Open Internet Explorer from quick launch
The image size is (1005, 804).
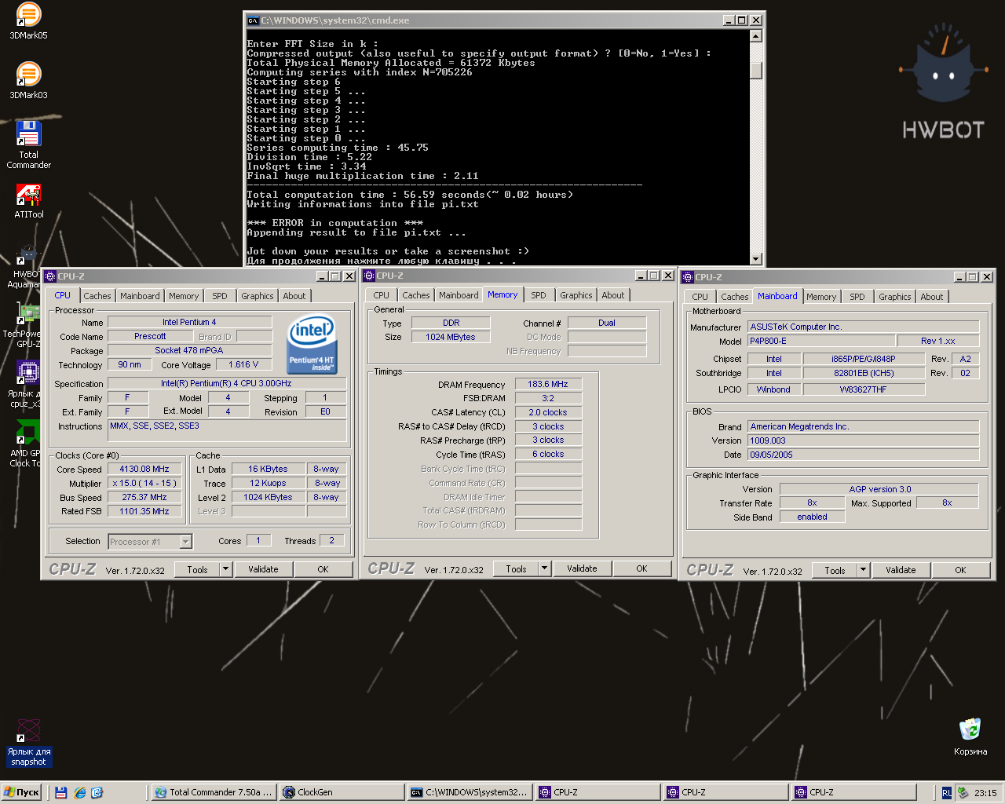[x=79, y=793]
